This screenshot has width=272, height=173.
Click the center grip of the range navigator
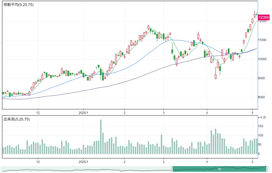(219, 169)
